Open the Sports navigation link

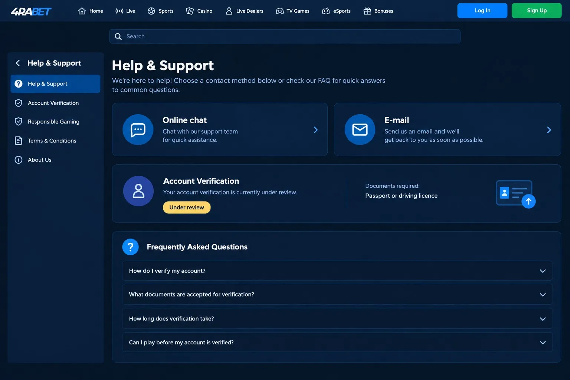click(x=160, y=11)
